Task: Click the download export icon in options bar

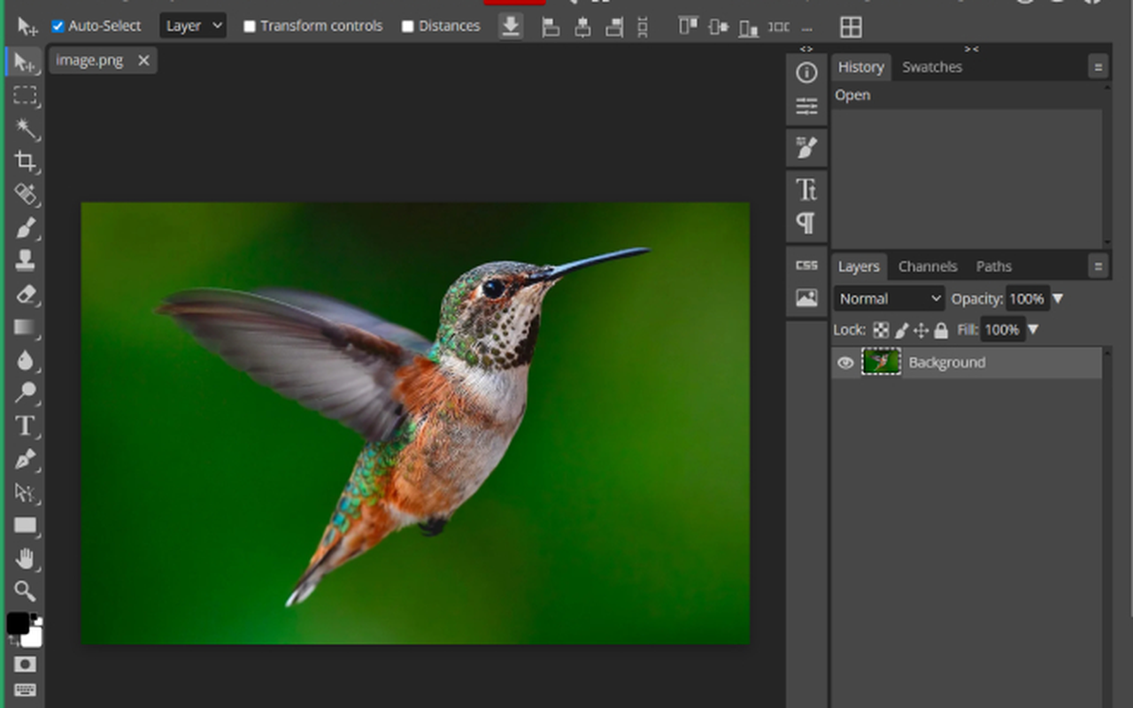Action: [511, 27]
